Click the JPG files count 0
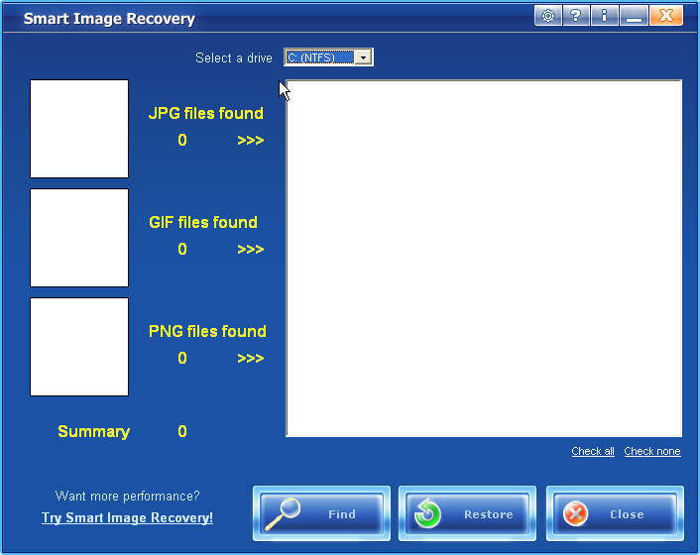700x555 pixels. click(x=182, y=140)
